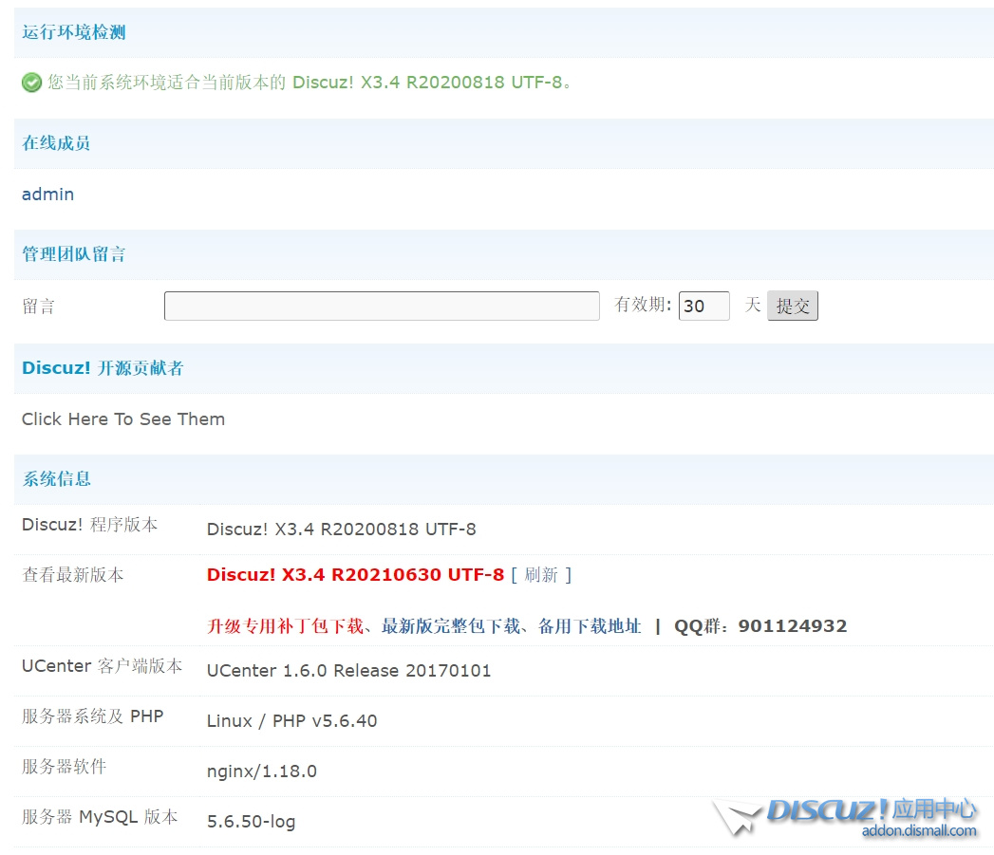Viewport: 994px width, 855px height.
Task: Open the red Discuz! X3.4 R20210630 link
Action: click(355, 574)
